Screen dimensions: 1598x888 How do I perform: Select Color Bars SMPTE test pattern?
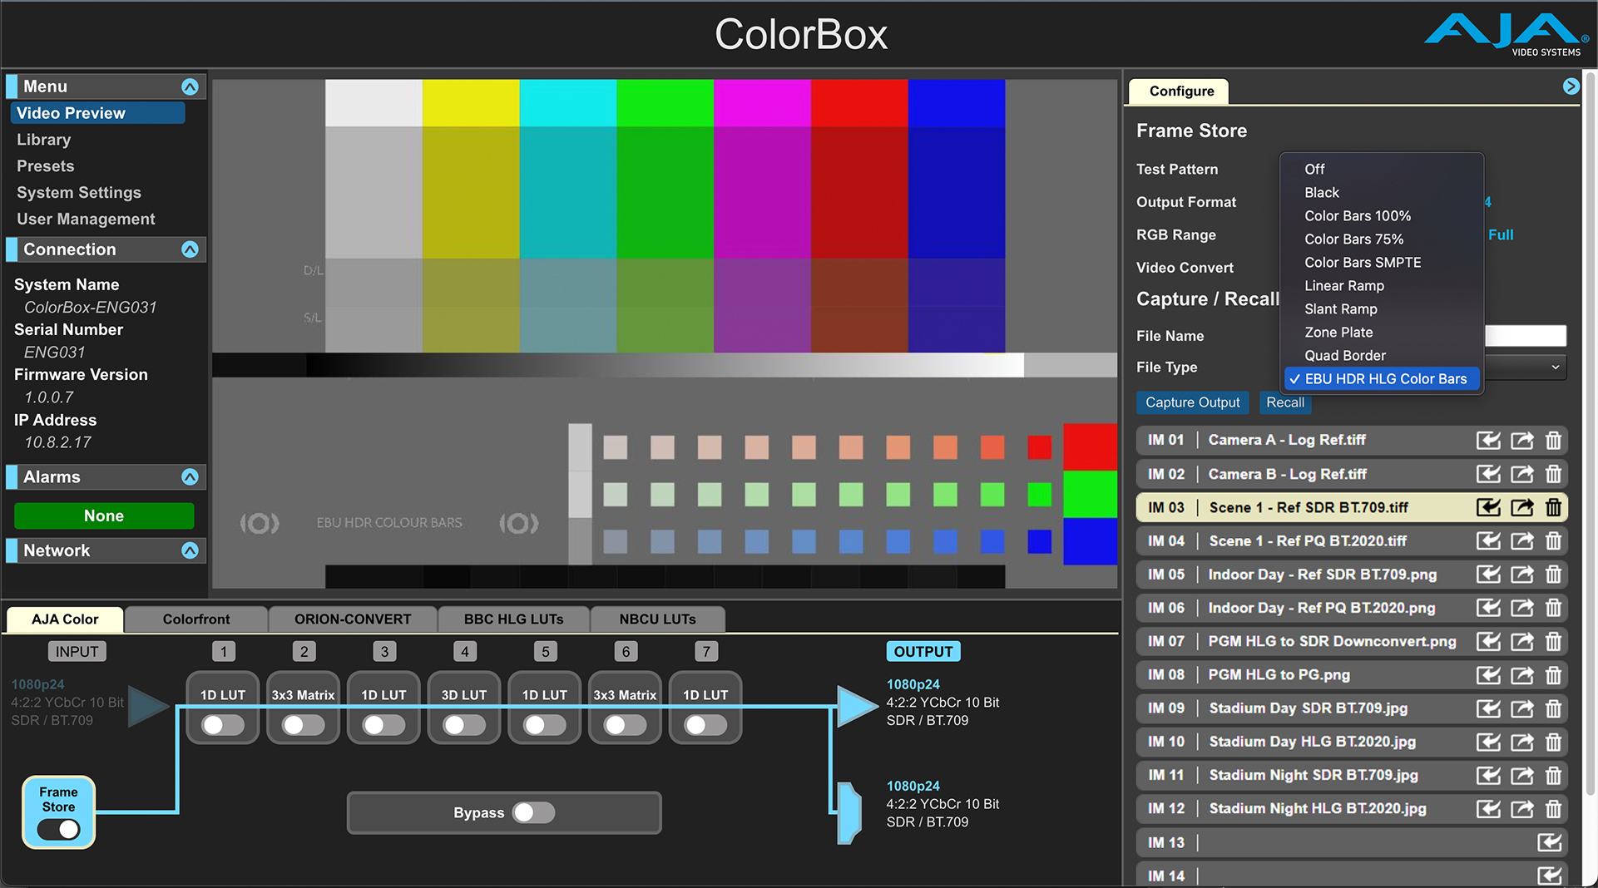[1362, 263]
